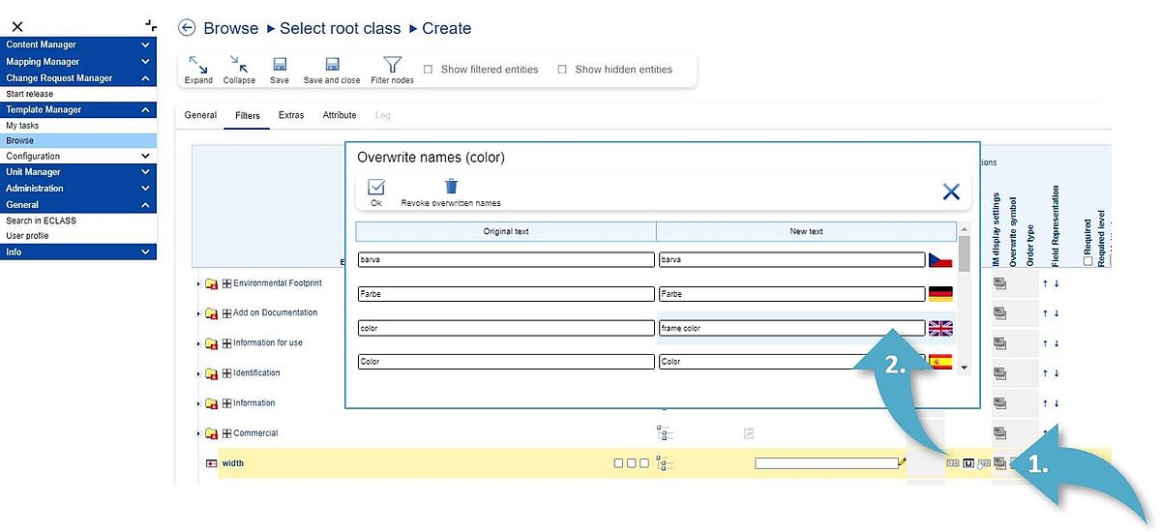Click the Collapse toolbar icon

click(239, 65)
